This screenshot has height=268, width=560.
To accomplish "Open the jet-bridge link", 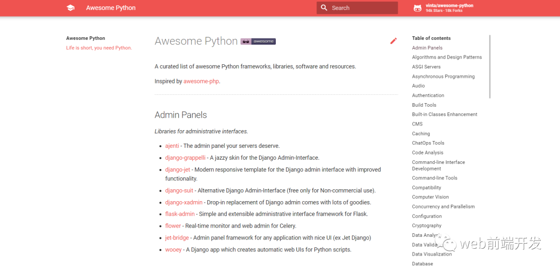I will click(x=177, y=237).
